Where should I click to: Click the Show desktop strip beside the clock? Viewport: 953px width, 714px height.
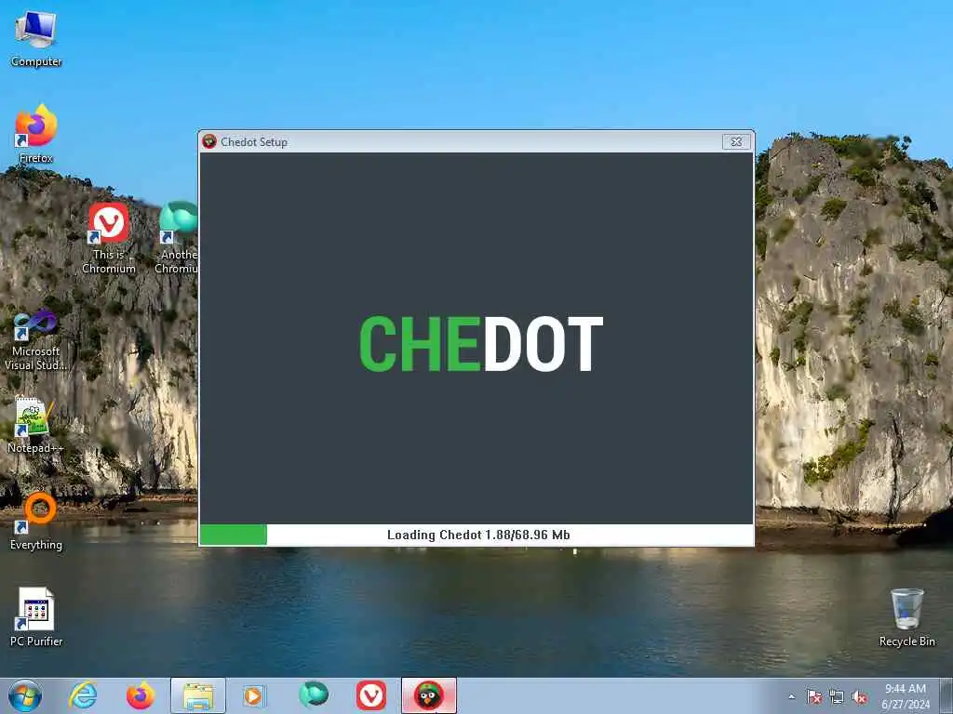[946, 695]
